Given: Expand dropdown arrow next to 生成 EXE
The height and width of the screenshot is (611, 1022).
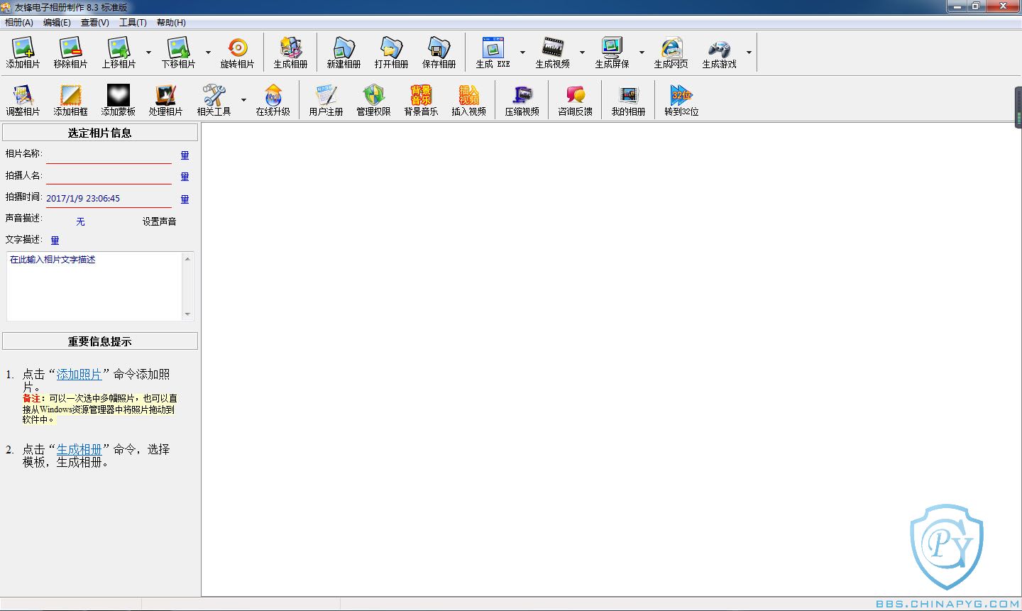Looking at the screenshot, I should tap(522, 53).
